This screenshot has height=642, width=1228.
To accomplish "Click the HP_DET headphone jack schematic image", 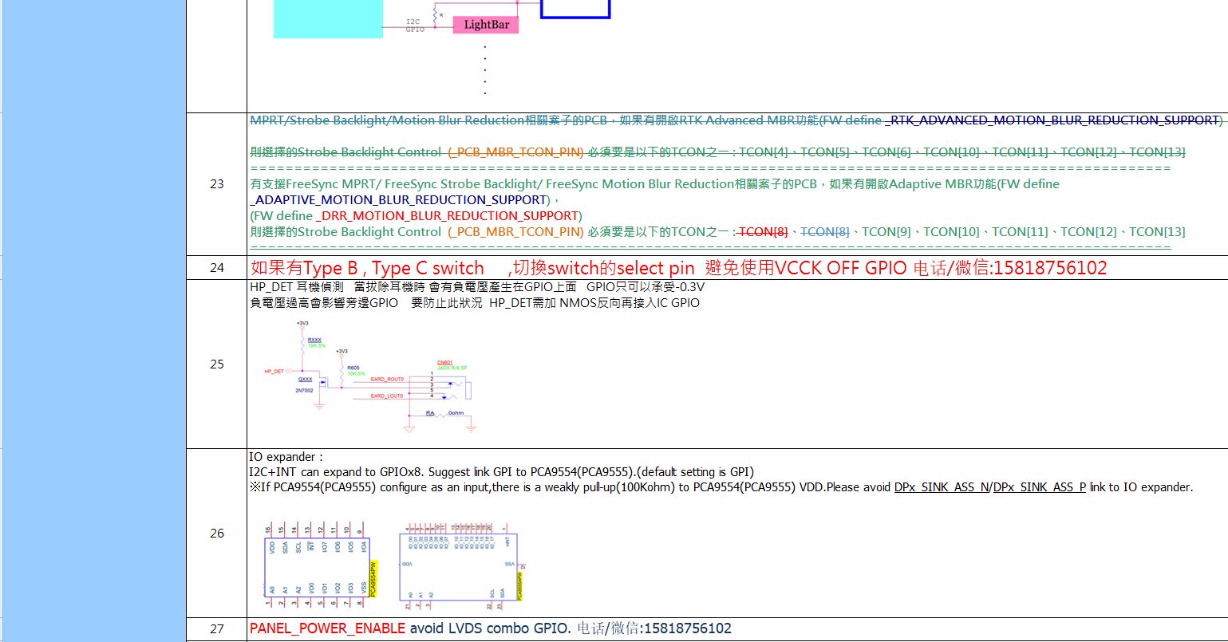I will point(371,375).
